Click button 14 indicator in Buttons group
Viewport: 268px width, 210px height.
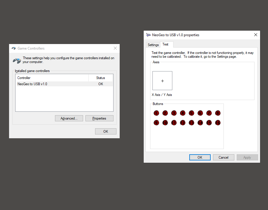[200, 123]
